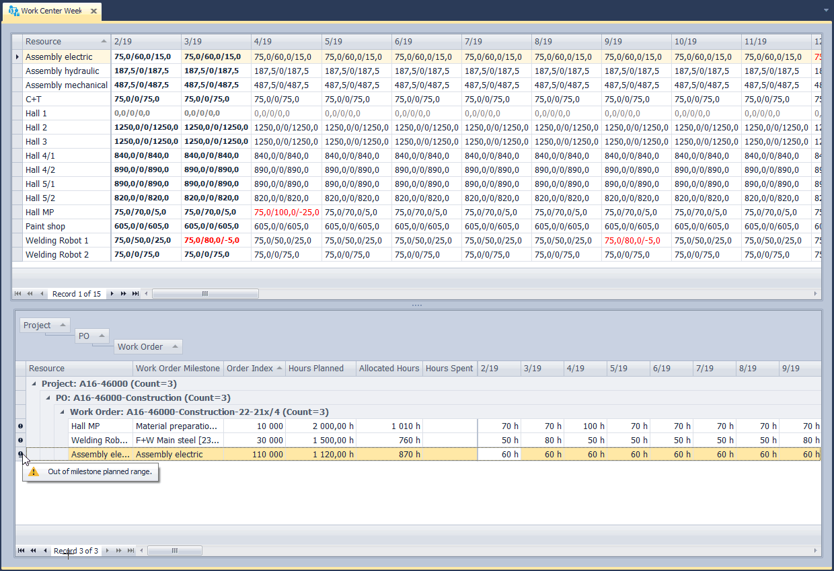Viewport: 834px width, 571px height.
Task: Jump to previous page in lower grid navigator
Action: tap(33, 551)
